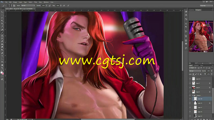The width and height of the screenshot is (214, 120).
Task: Select the Path Selection tool
Action: [2, 59]
